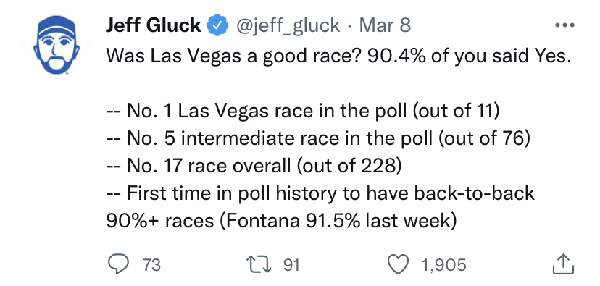Click the blue verified checkmark badge
The width and height of the screenshot is (600, 286).
[x=217, y=26]
